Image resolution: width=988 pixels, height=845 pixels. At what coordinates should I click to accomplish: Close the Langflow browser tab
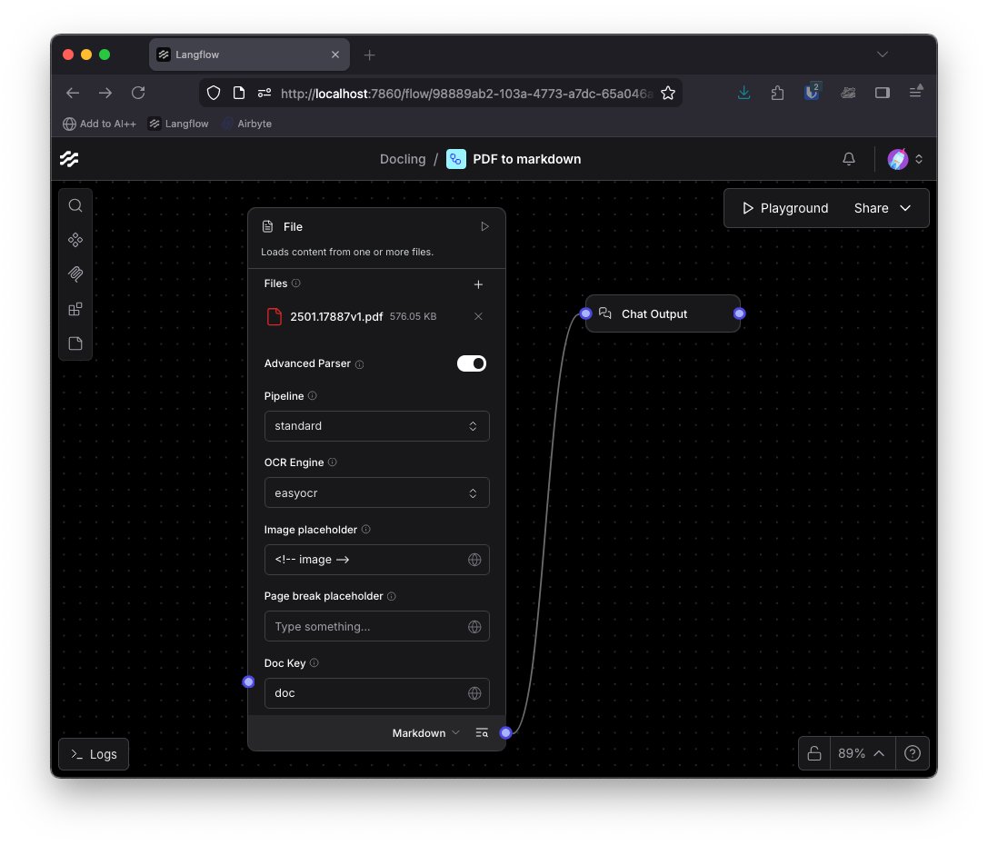[x=335, y=55]
